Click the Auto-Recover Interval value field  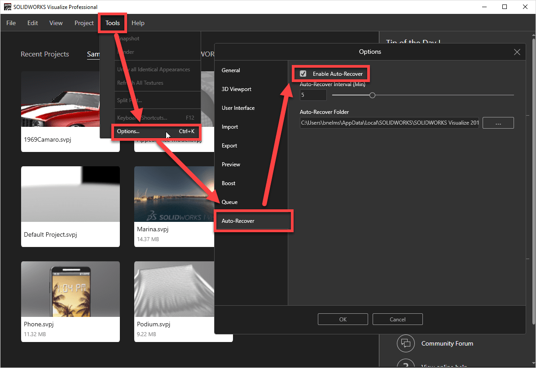(x=313, y=95)
